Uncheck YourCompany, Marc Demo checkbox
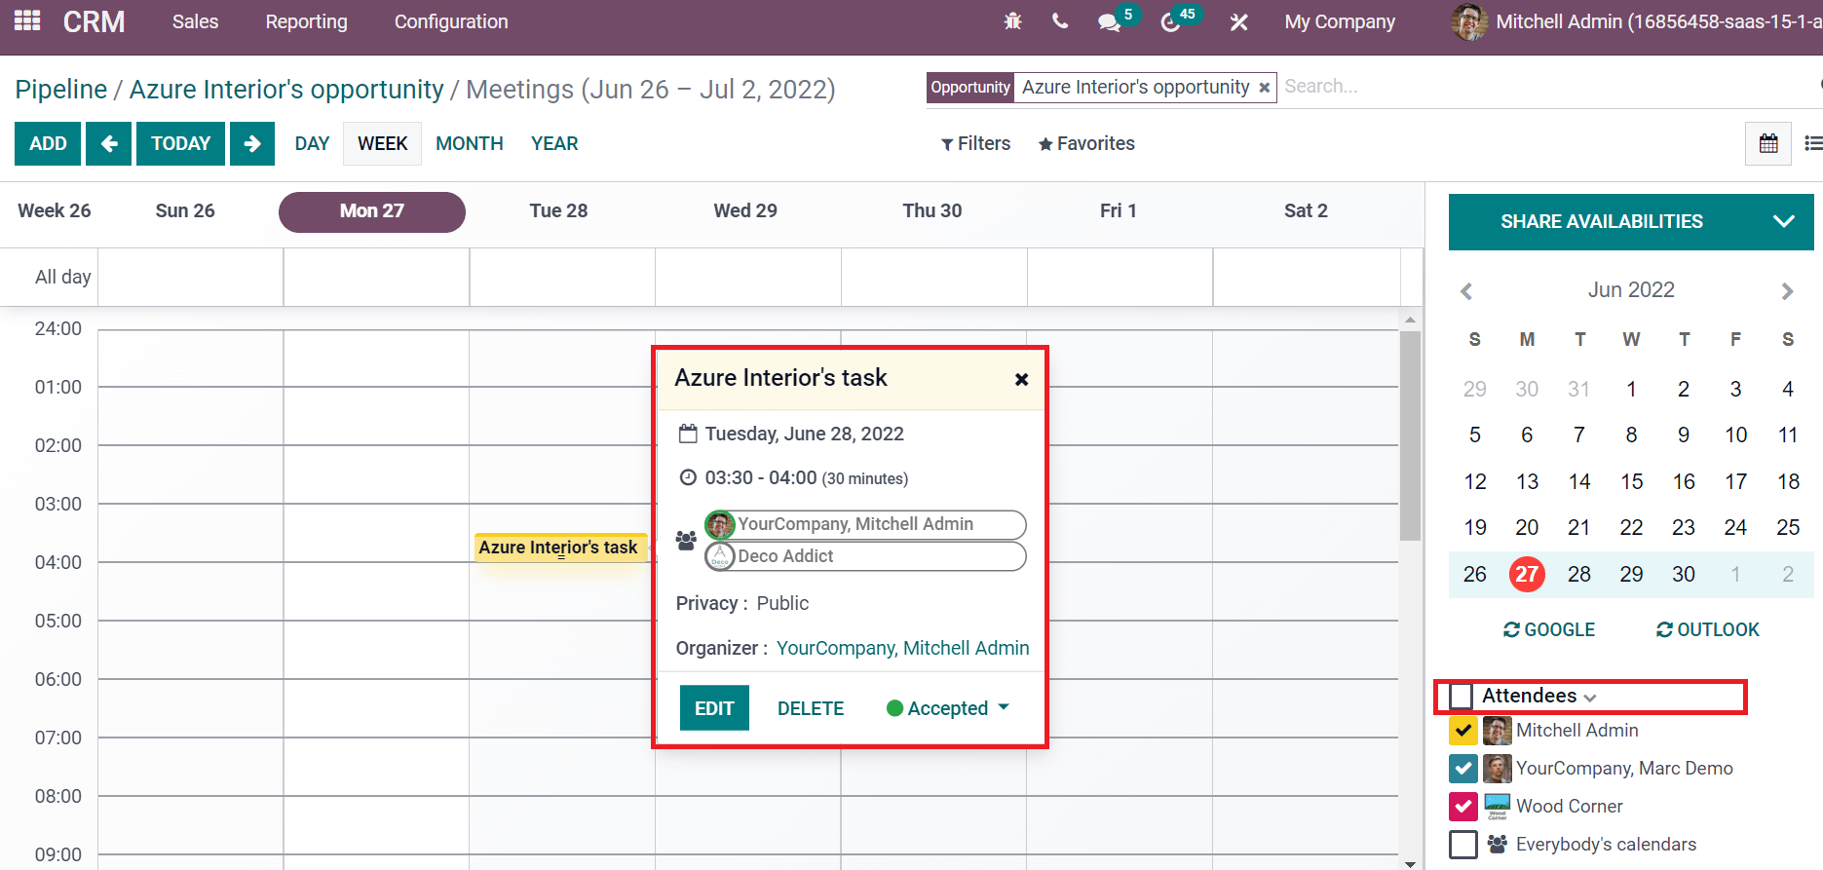 pyautogui.click(x=1463, y=769)
